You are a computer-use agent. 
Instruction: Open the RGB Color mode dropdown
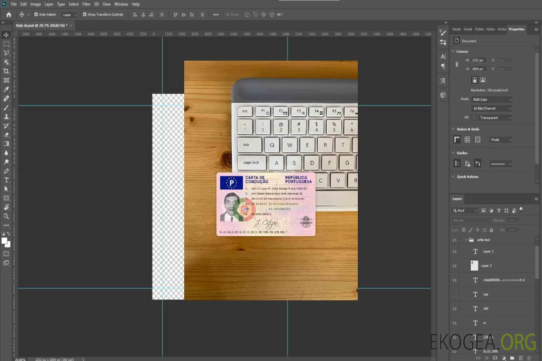pyautogui.click(x=491, y=99)
